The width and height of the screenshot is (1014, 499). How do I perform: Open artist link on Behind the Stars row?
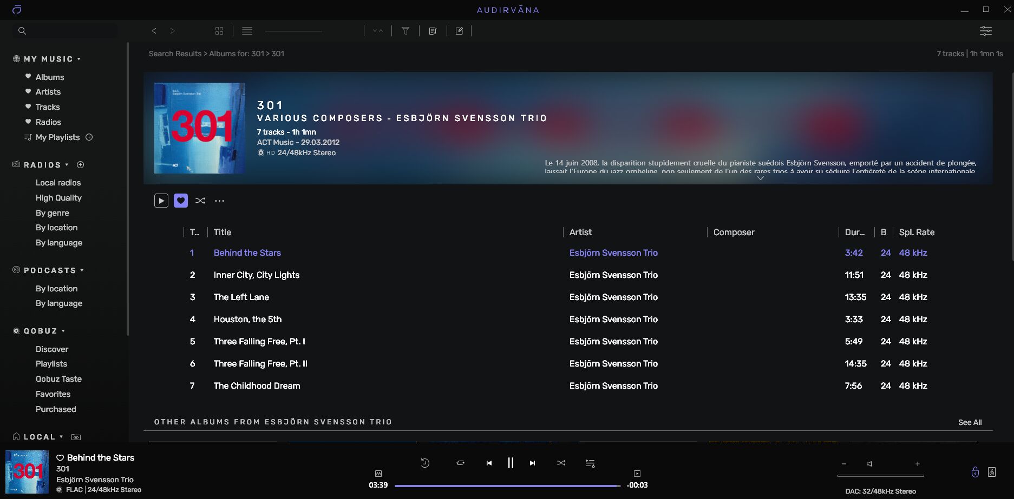[x=613, y=252]
